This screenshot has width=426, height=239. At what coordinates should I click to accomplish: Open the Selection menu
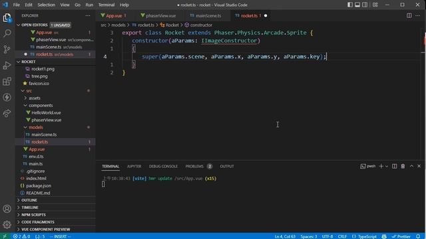click(x=46, y=5)
